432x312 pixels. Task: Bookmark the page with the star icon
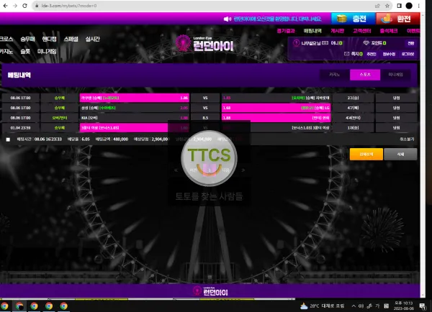[x=387, y=6]
